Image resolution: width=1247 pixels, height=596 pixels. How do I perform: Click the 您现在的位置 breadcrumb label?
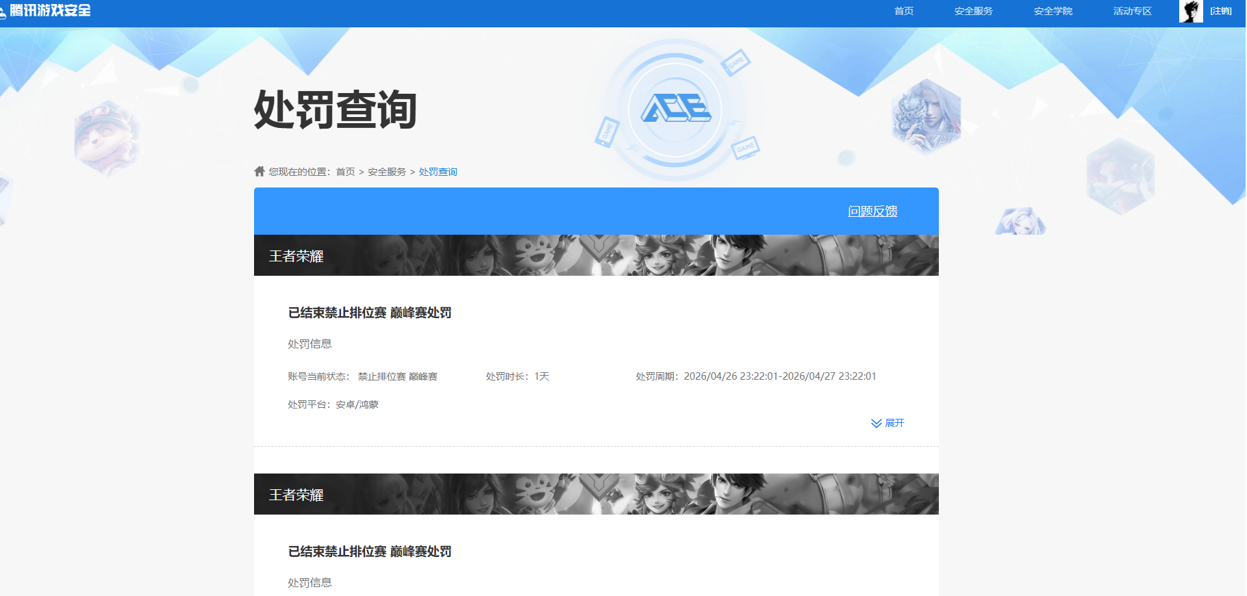(299, 172)
